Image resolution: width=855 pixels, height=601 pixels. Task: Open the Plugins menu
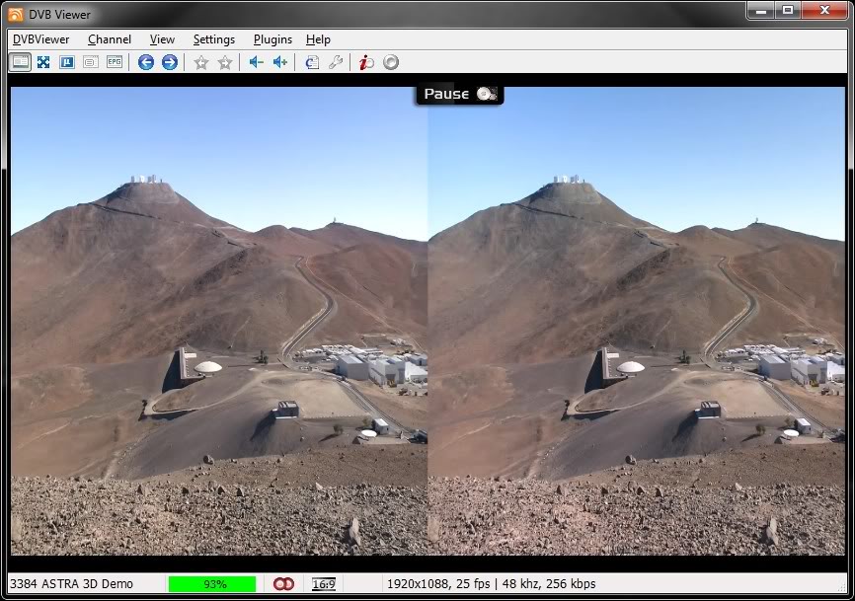[272, 39]
